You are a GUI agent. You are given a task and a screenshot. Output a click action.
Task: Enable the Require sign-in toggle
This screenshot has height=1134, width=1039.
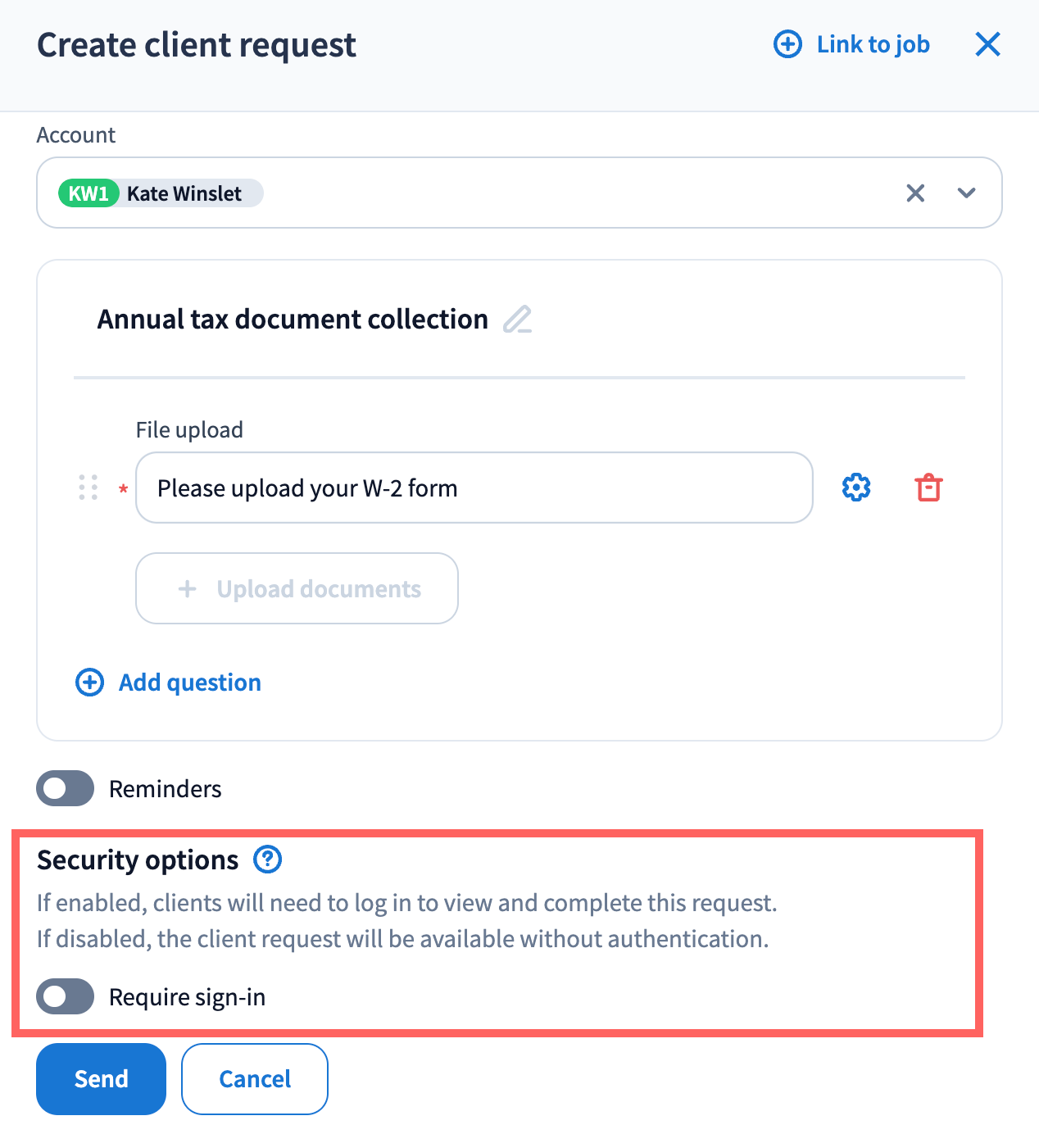pos(66,996)
